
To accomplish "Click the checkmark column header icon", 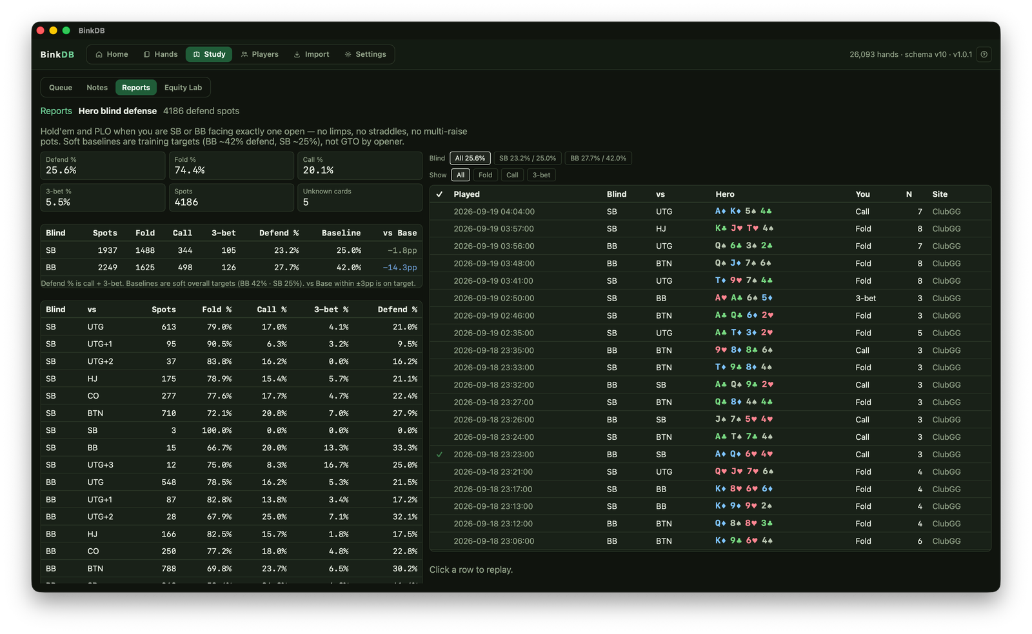I will tap(439, 194).
